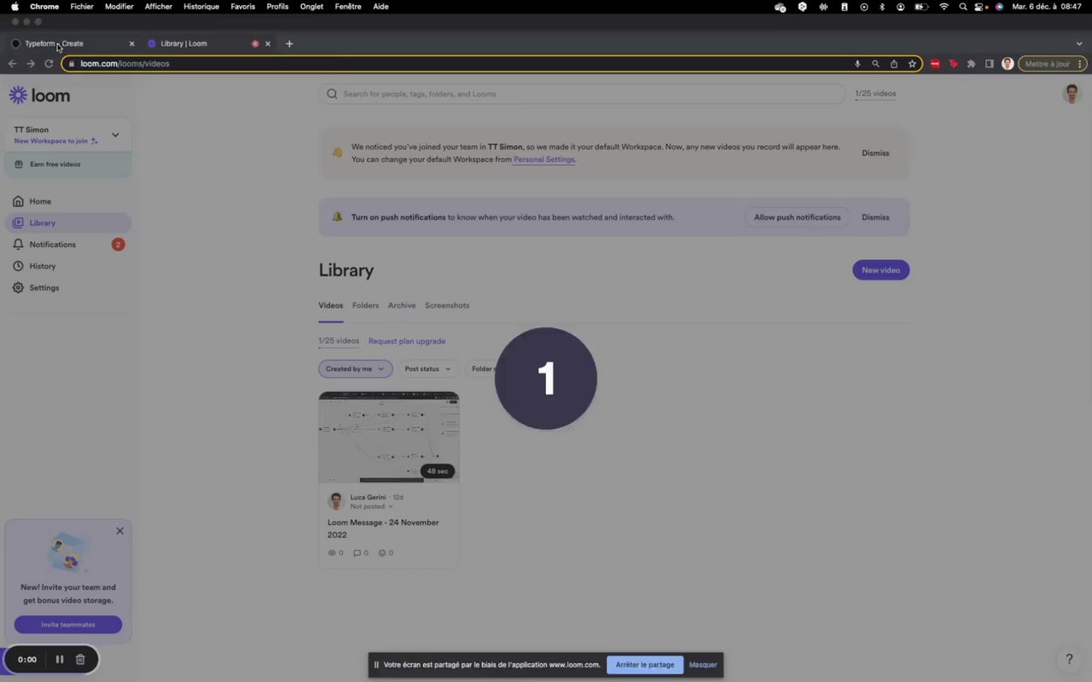Close the invite teammates card
Screen dimensions: 1092x682
point(119,531)
